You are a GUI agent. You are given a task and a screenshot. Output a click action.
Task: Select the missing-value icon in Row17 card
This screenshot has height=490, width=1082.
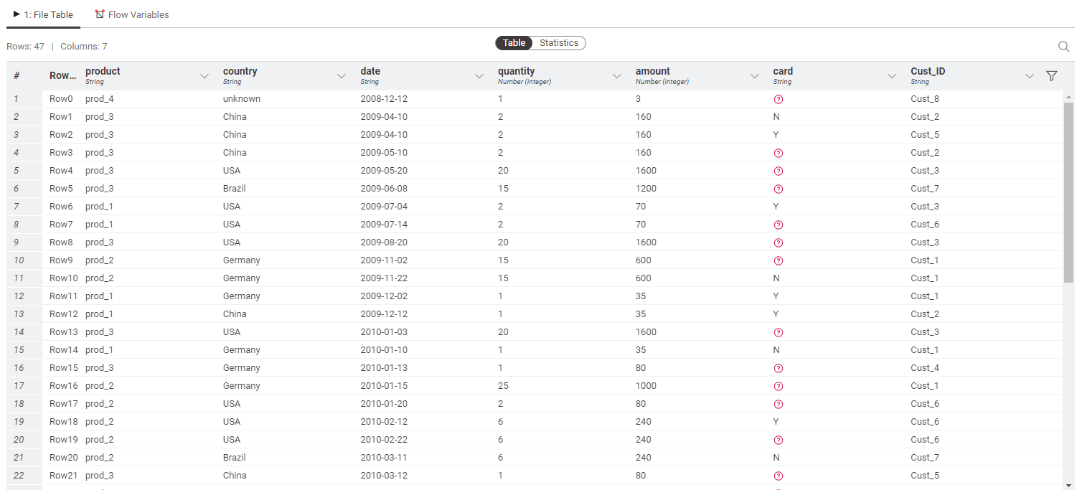click(778, 404)
